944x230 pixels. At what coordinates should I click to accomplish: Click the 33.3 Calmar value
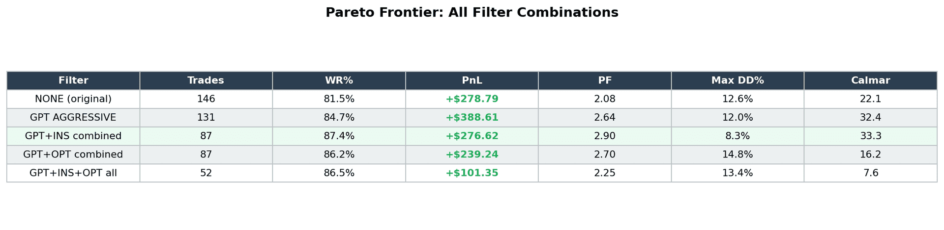870,136
